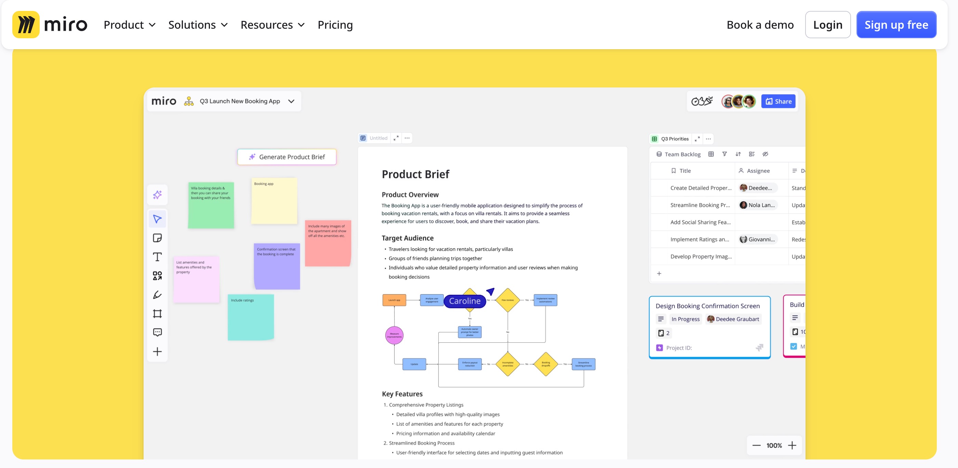Viewport: 958px width, 468px height.
Task: Choose the frame tool
Action: pyautogui.click(x=157, y=314)
